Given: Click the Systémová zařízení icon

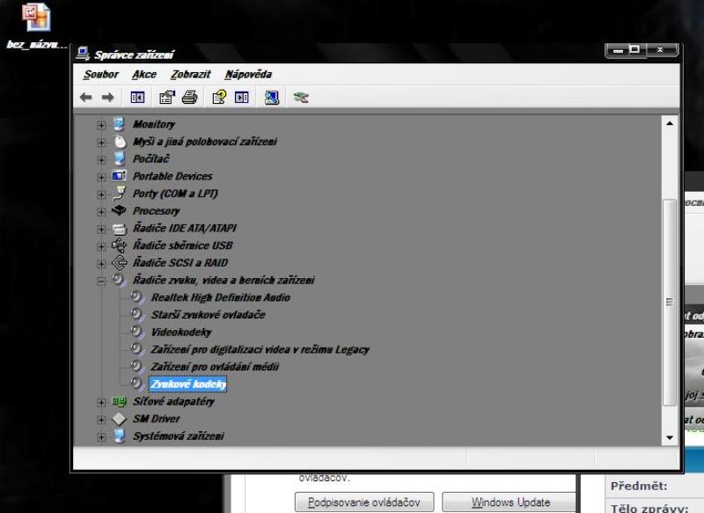Looking at the screenshot, I should click(120, 436).
